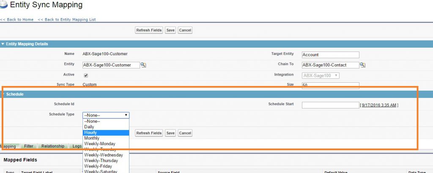433x173 pixels.
Task: Click the Chain To lookup magnifier icon
Action: coord(362,65)
